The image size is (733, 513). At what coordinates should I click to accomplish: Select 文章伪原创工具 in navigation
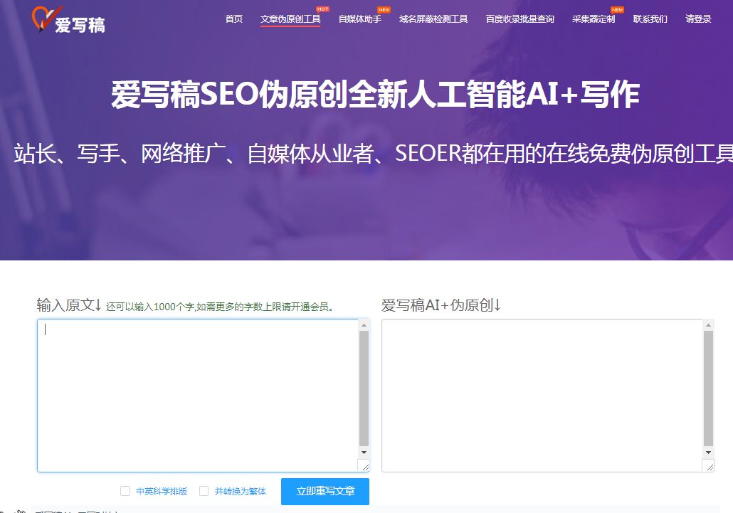(x=290, y=18)
